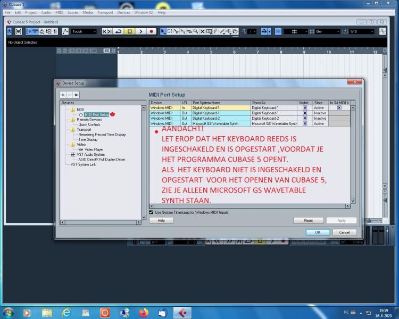Image resolution: width=399 pixels, height=319 pixels.
Task: Select ASIO DirectX Full Duplex Driver
Action: tap(102, 159)
